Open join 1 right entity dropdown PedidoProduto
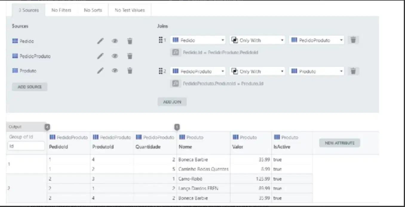 click(317, 40)
